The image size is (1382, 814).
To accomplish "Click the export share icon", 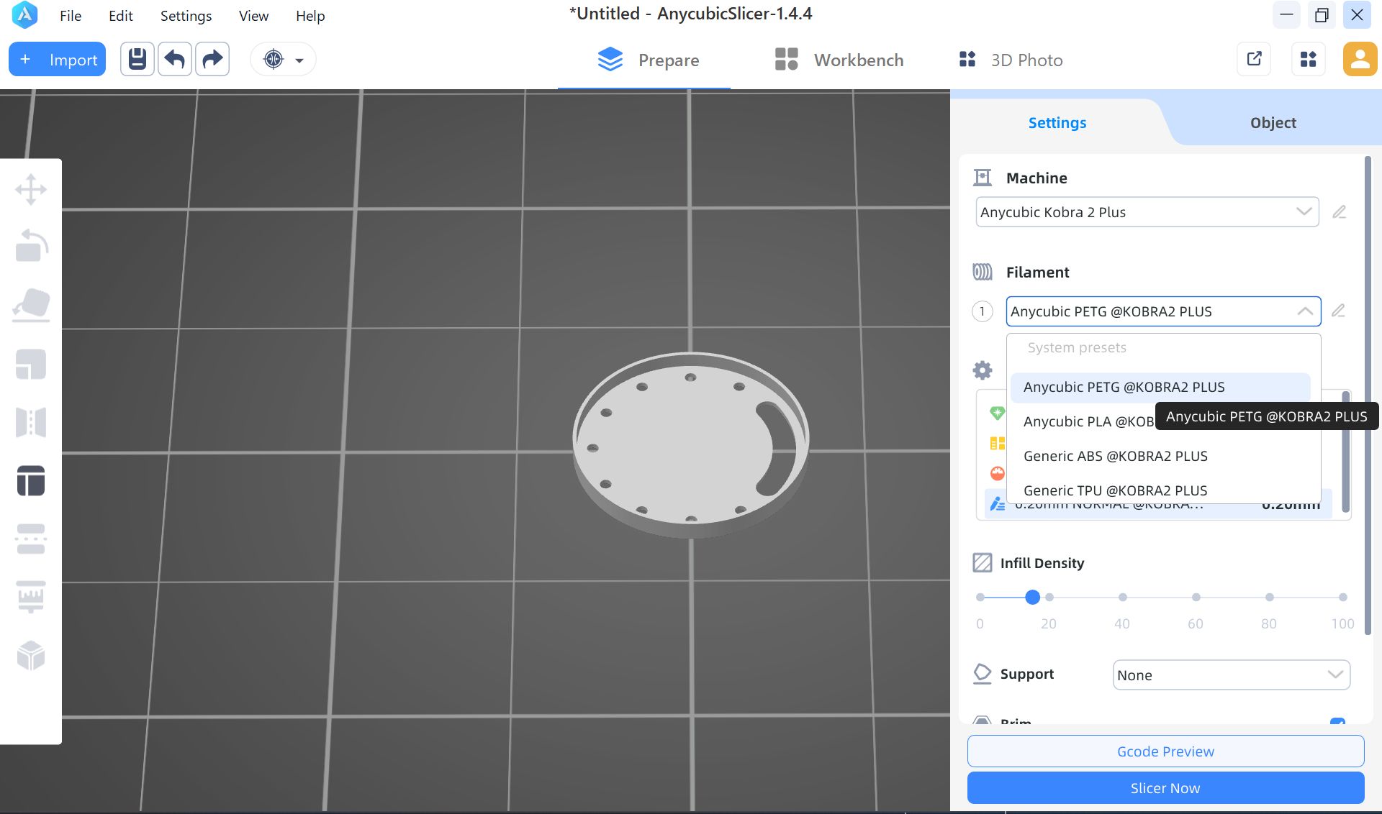I will click(1254, 59).
